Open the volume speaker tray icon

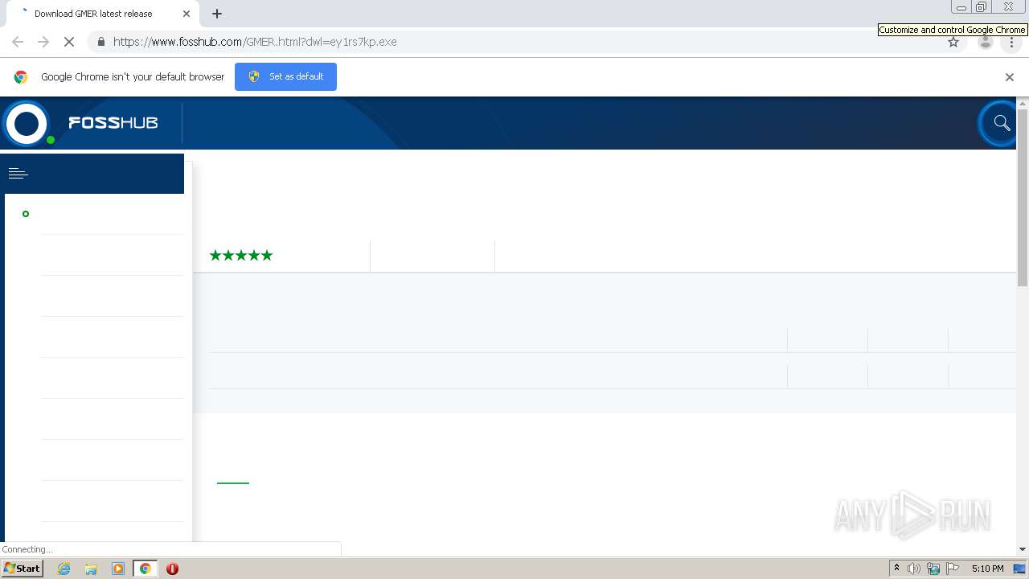point(914,569)
